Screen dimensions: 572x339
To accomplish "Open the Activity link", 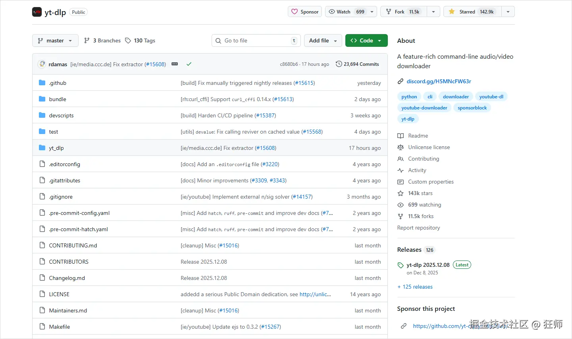I will [412, 170].
